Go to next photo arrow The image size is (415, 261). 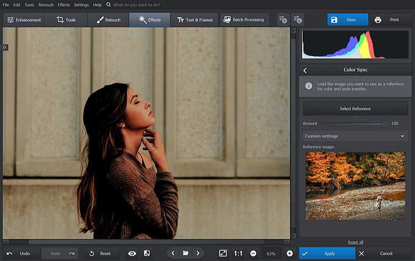pyautogui.click(x=198, y=253)
